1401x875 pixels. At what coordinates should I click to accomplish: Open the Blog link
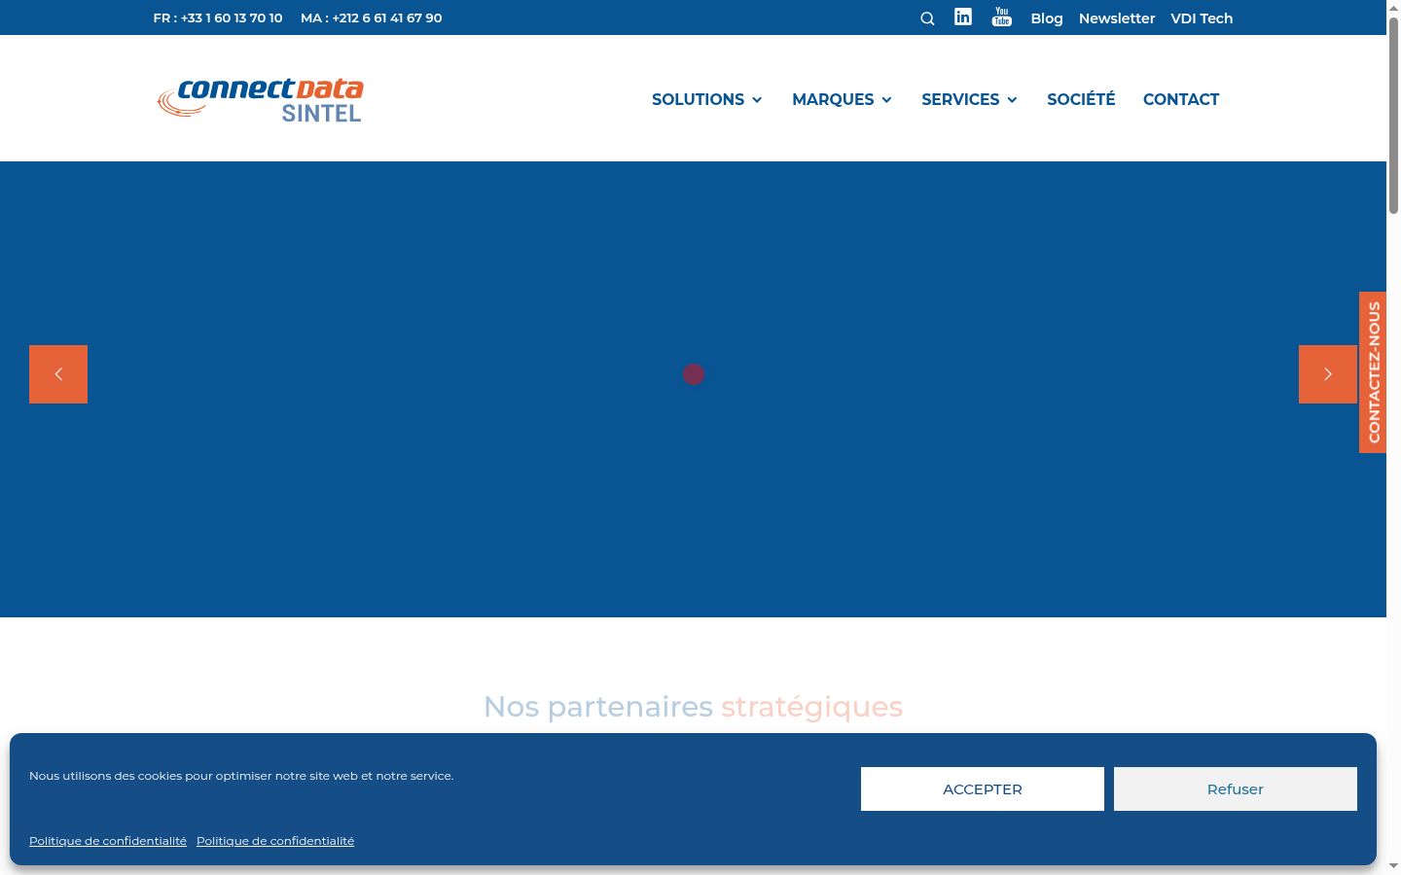(1047, 18)
